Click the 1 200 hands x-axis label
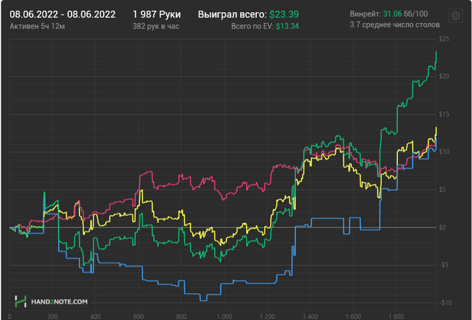Image resolution: width=472 pixels, height=320 pixels. click(x=267, y=317)
